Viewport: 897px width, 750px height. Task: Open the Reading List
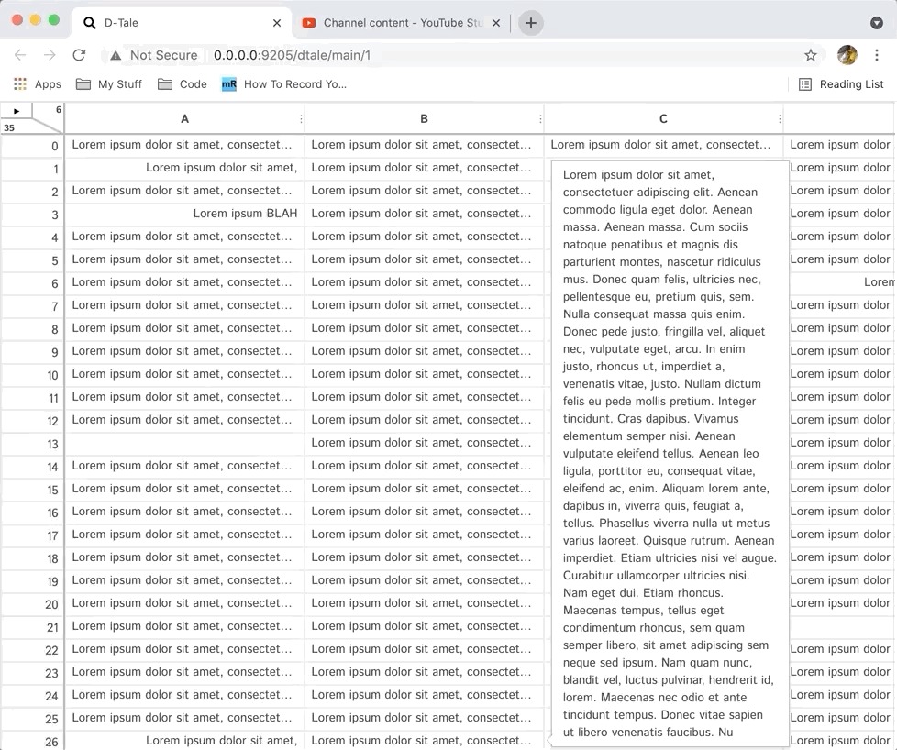coord(841,84)
